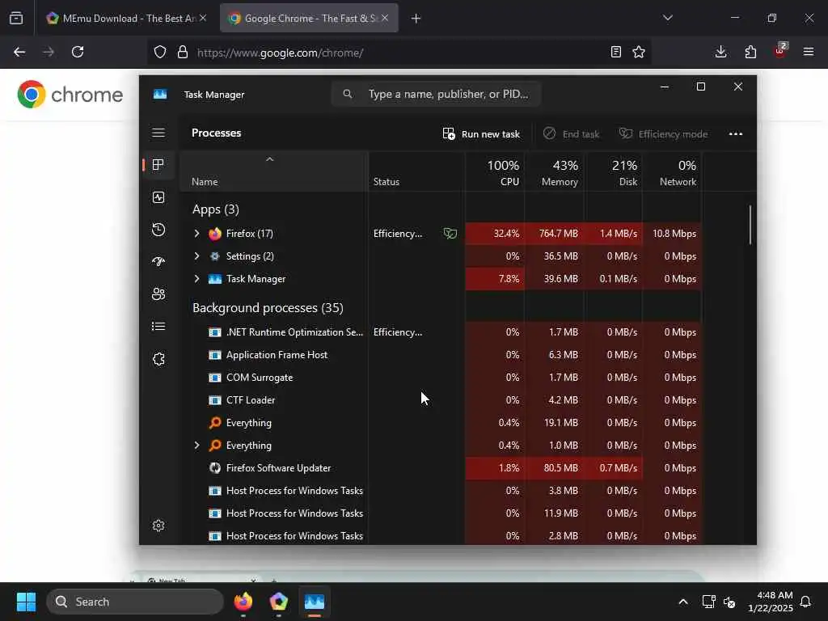828x621 pixels.
Task: Open Task Manager settings gear icon
Action: click(x=158, y=526)
